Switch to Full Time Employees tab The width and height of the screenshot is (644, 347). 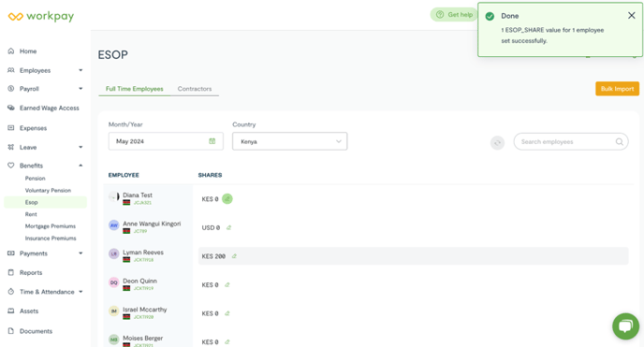point(134,89)
